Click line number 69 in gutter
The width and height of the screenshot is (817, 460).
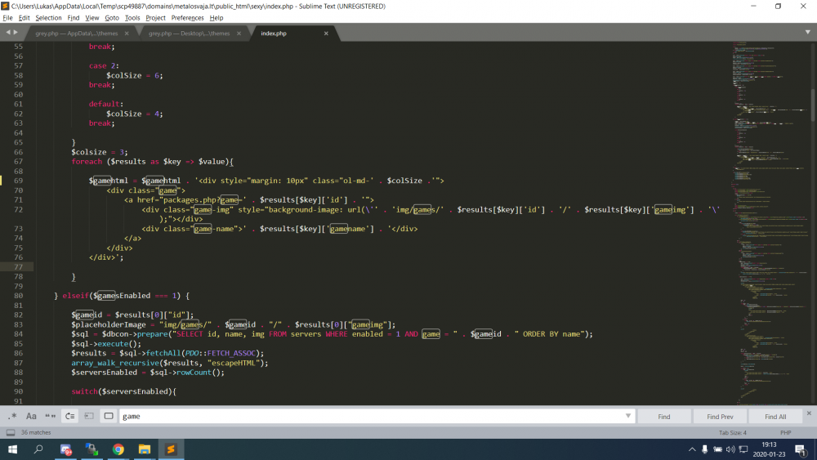tap(18, 181)
